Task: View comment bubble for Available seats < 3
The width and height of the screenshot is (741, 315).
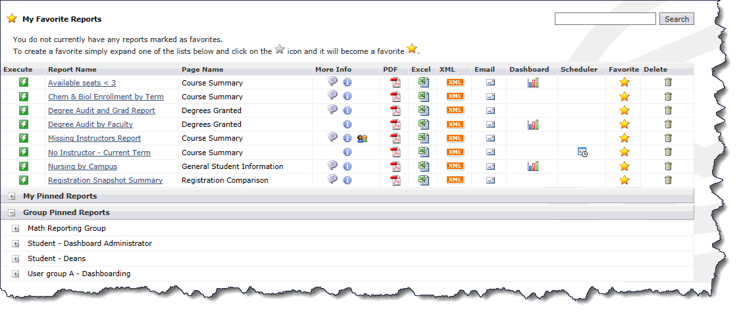Action: (333, 82)
